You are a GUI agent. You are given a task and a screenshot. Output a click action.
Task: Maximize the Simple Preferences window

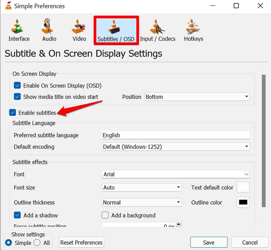tap(236, 6)
